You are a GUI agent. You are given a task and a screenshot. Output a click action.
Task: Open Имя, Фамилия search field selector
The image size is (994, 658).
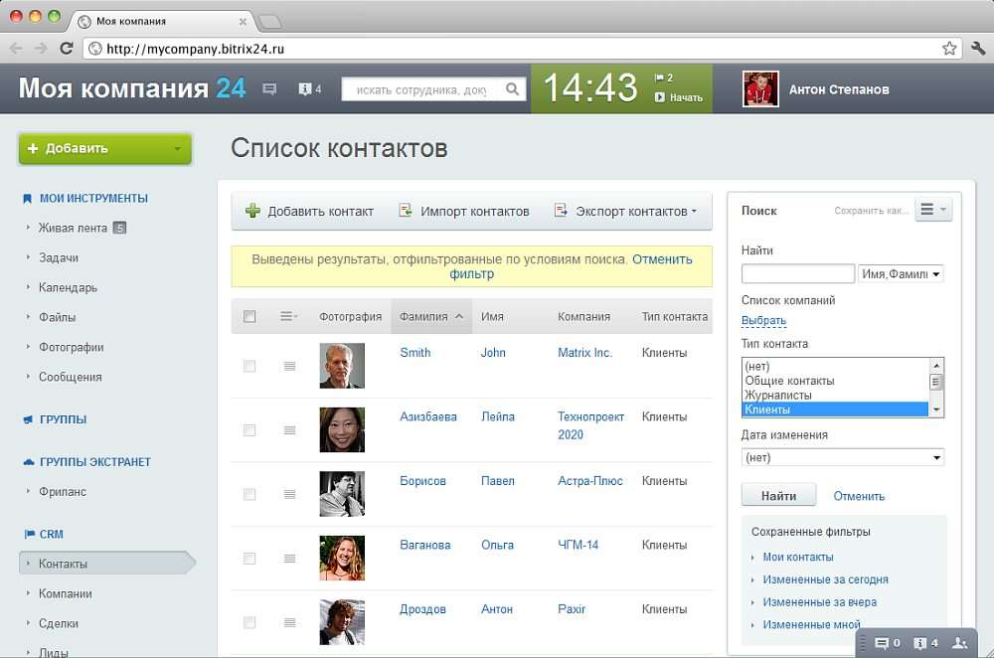pos(901,274)
